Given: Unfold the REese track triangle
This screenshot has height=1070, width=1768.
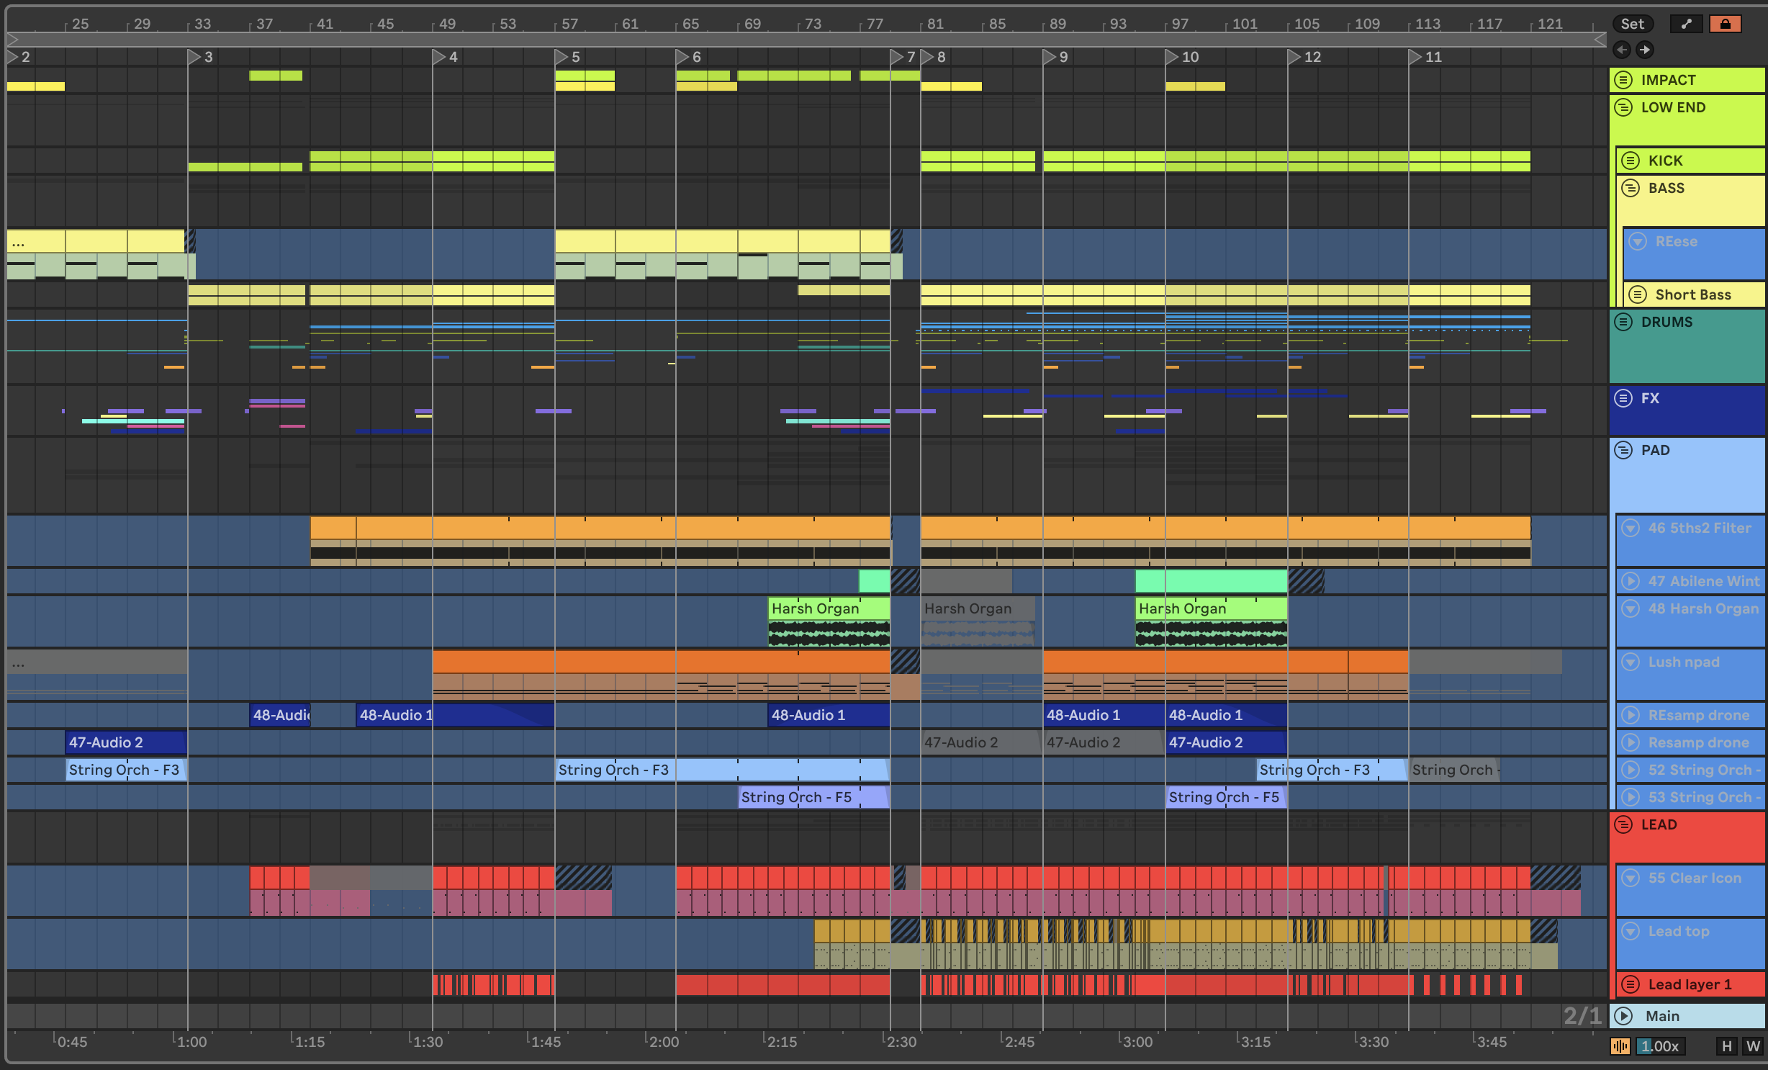Looking at the screenshot, I should pyautogui.click(x=1638, y=242).
